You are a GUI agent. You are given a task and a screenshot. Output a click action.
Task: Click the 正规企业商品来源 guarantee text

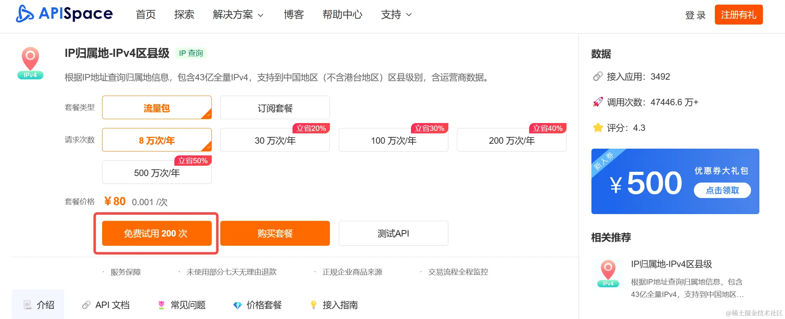pyautogui.click(x=352, y=272)
